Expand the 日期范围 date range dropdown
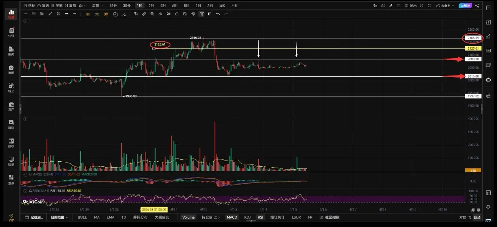The height and width of the screenshot is (227, 497). tap(59, 217)
